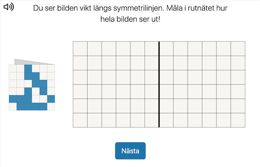Image resolution: width=260 pixels, height=167 pixels.
Task: Paint the bottom-right cell of the grid
Action: click(x=238, y=120)
